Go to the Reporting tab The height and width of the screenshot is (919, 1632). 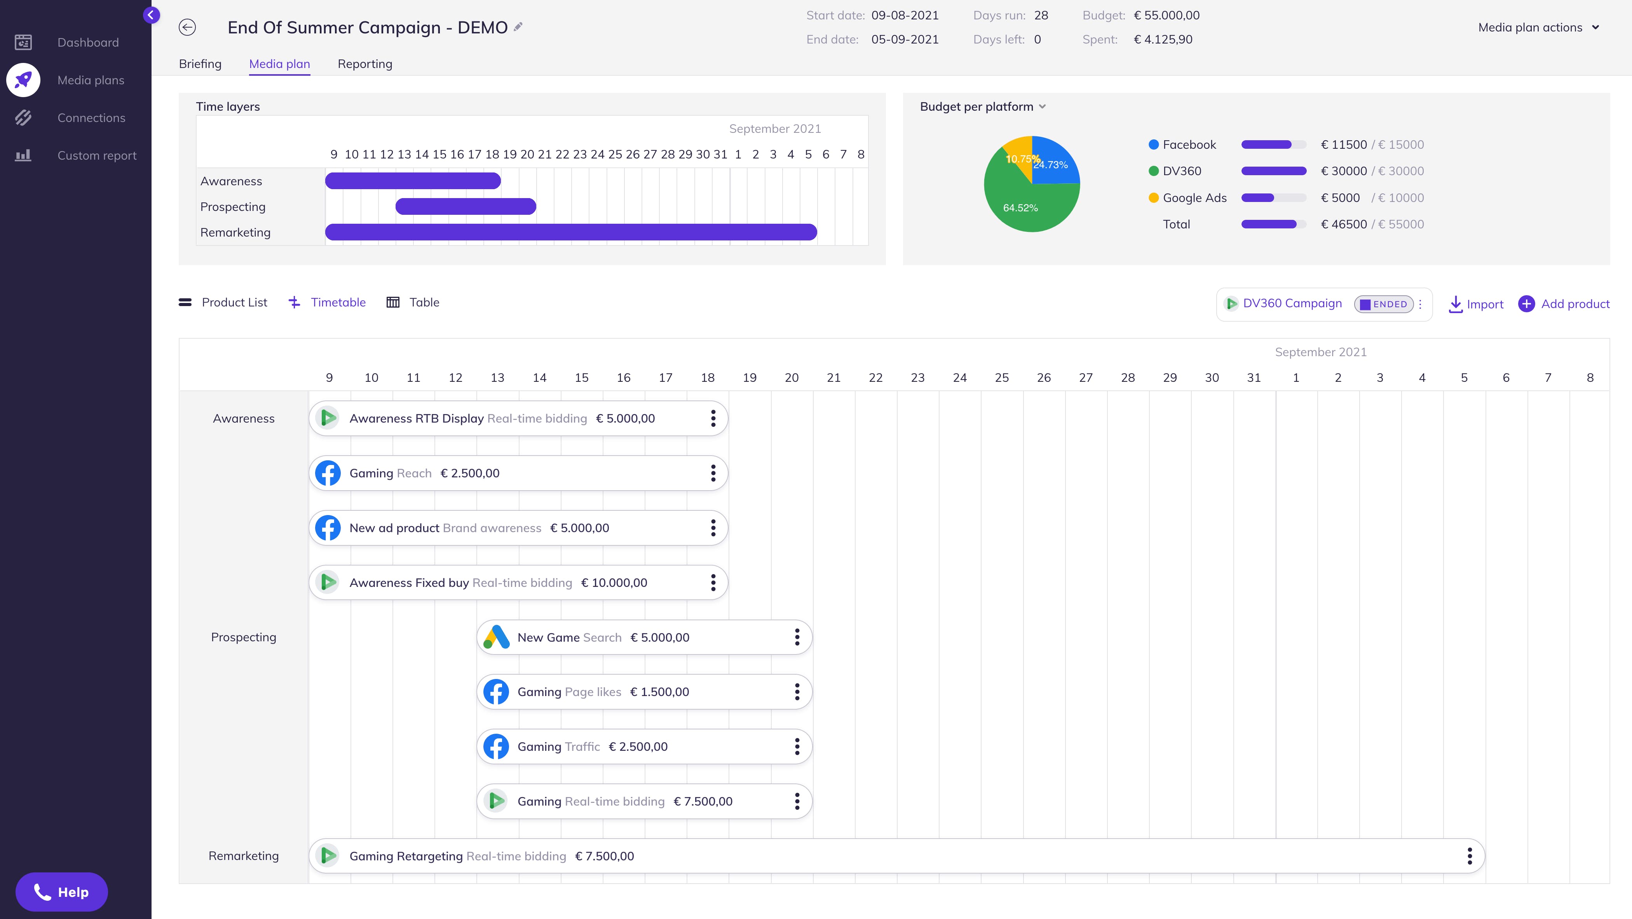(x=365, y=64)
